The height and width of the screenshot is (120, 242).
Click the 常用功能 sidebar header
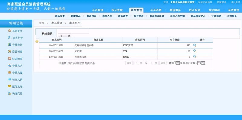pyautogui.click(x=16, y=23)
